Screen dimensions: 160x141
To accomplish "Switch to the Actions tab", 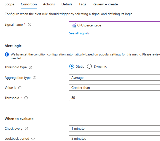I will click(x=49, y=4).
